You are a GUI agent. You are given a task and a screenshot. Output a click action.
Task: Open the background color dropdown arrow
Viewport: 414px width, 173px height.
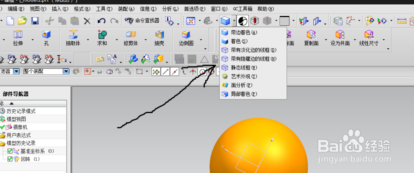click(x=294, y=21)
